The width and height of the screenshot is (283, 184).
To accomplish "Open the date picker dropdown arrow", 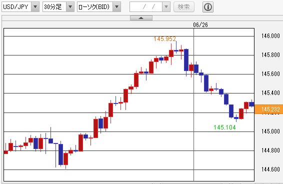I will [166, 7].
